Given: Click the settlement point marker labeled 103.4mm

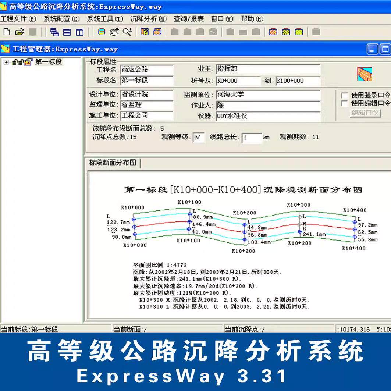Looking at the screenshot, I should 245,239.
